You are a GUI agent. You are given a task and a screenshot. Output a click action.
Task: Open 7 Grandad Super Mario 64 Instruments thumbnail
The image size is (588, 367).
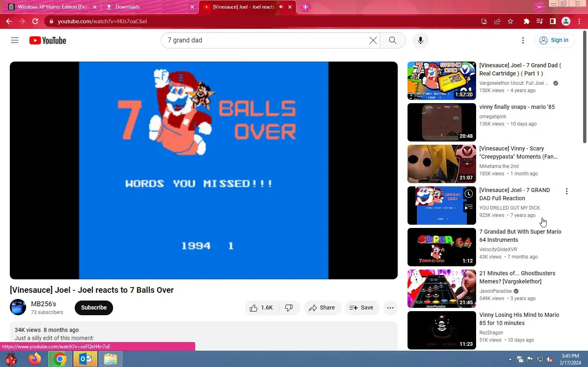(442, 247)
